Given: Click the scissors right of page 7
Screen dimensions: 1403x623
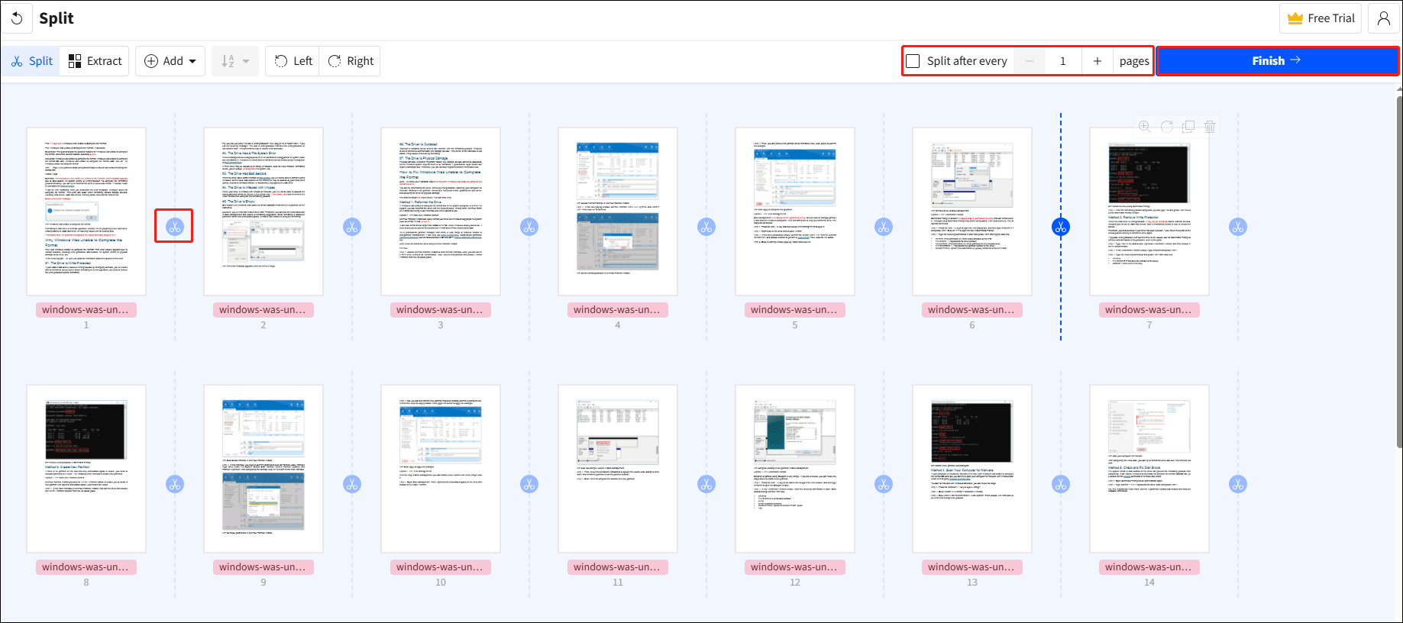Looking at the screenshot, I should click(x=1238, y=227).
